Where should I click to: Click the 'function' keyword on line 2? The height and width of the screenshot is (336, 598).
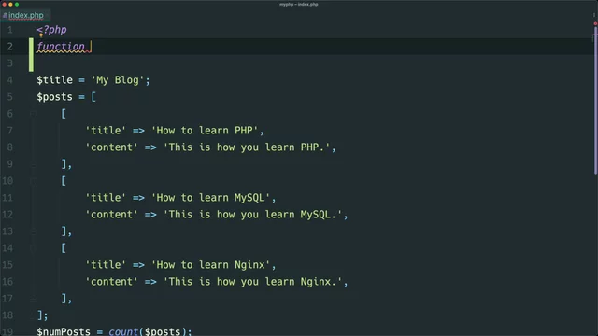[61, 47]
